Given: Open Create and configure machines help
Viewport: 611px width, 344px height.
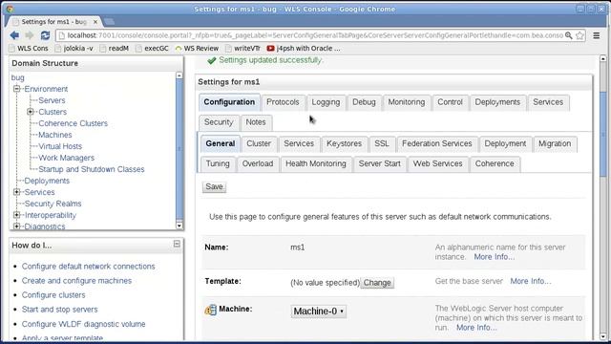Looking at the screenshot, I should coord(76,281).
